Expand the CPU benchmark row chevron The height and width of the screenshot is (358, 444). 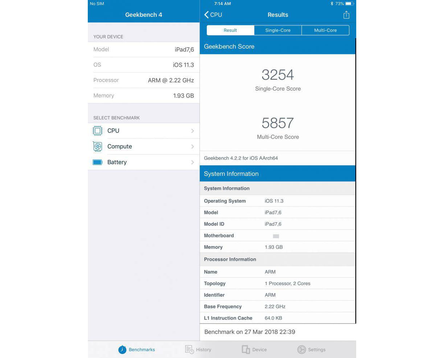click(x=193, y=131)
